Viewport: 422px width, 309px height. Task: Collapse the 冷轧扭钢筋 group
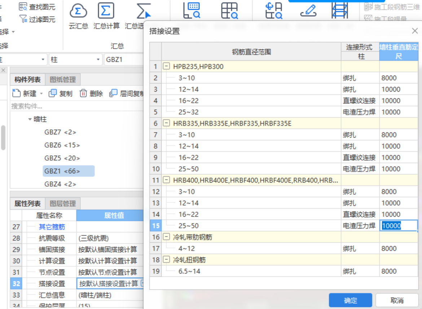click(x=166, y=260)
